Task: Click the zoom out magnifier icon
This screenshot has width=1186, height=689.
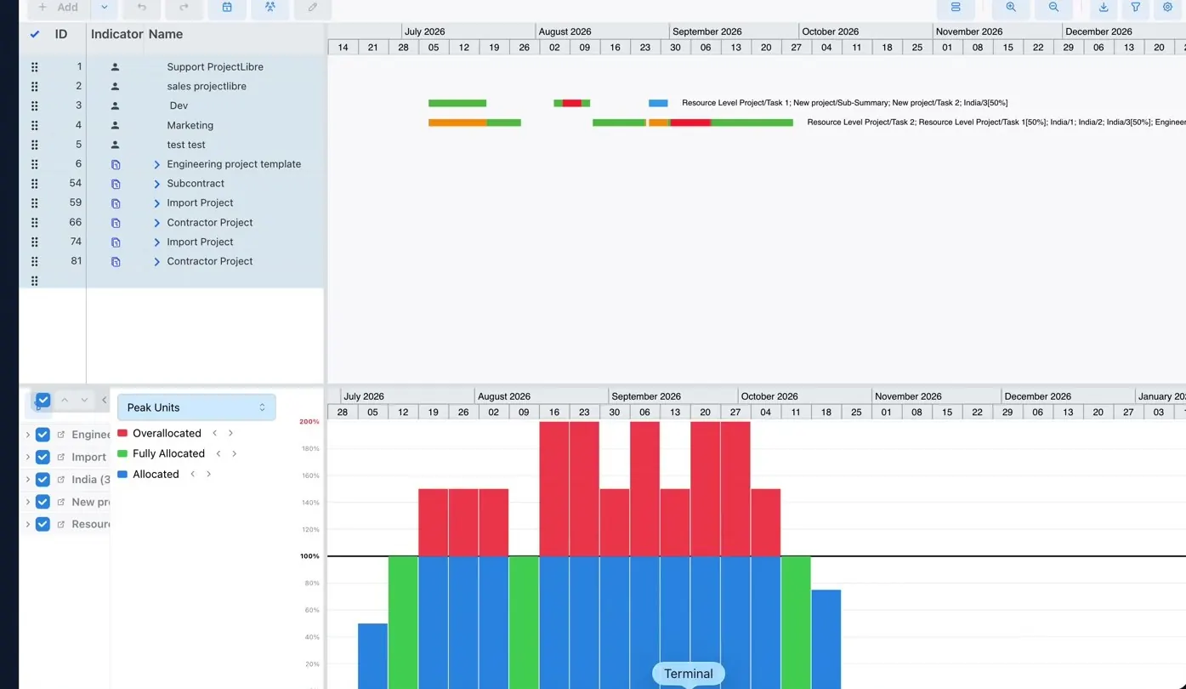Action: point(1053,7)
